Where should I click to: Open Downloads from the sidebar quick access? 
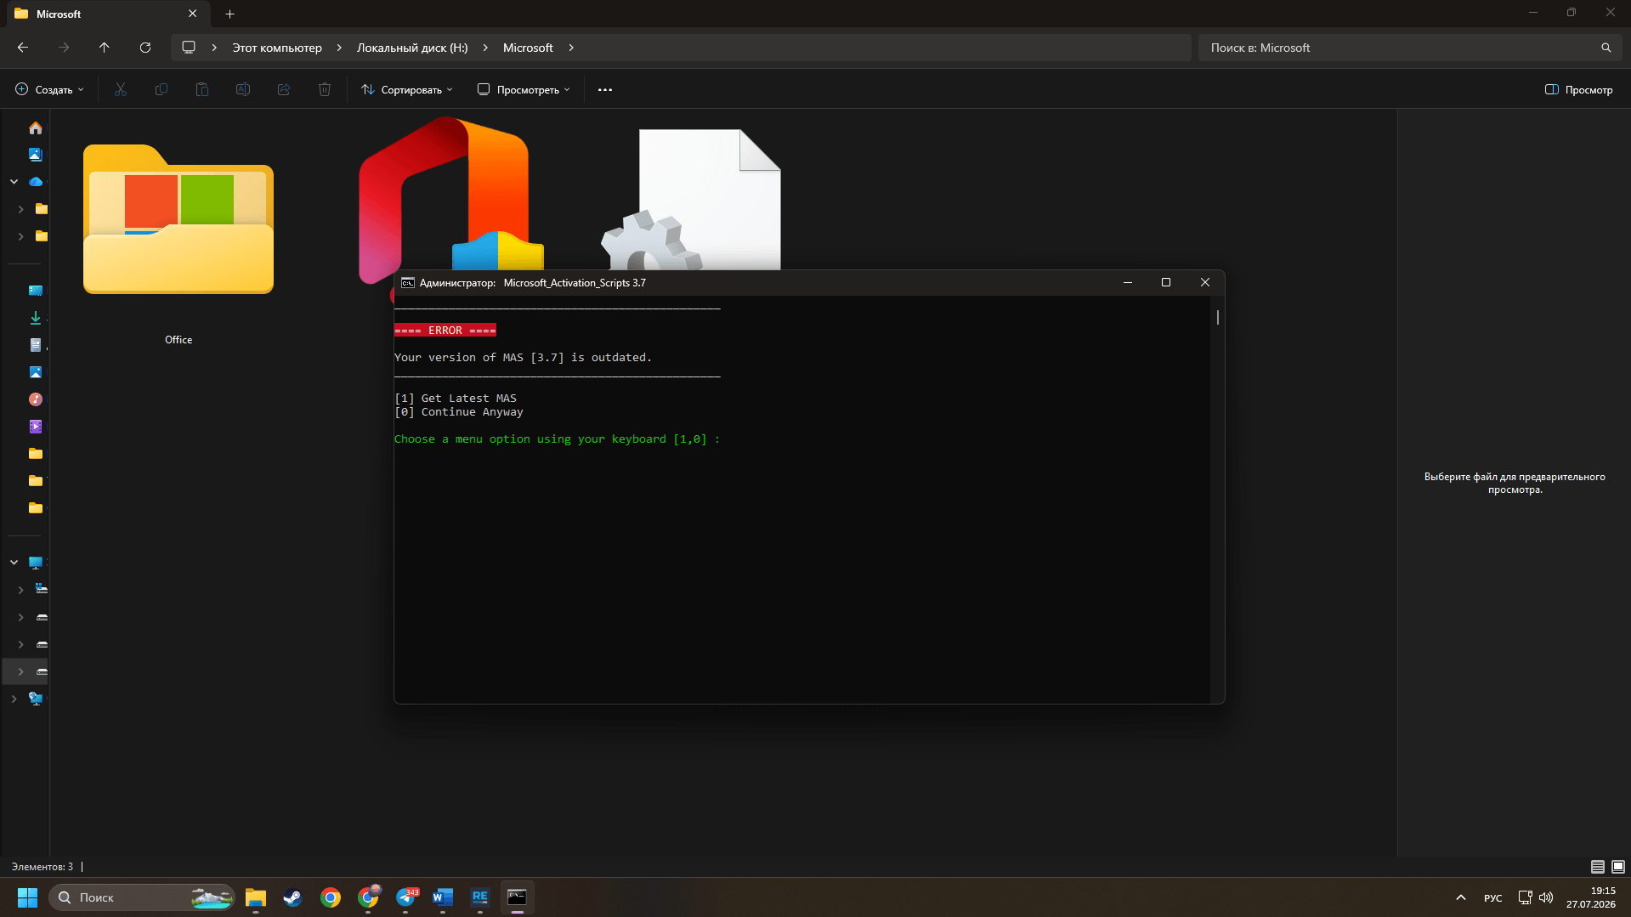[x=35, y=318]
